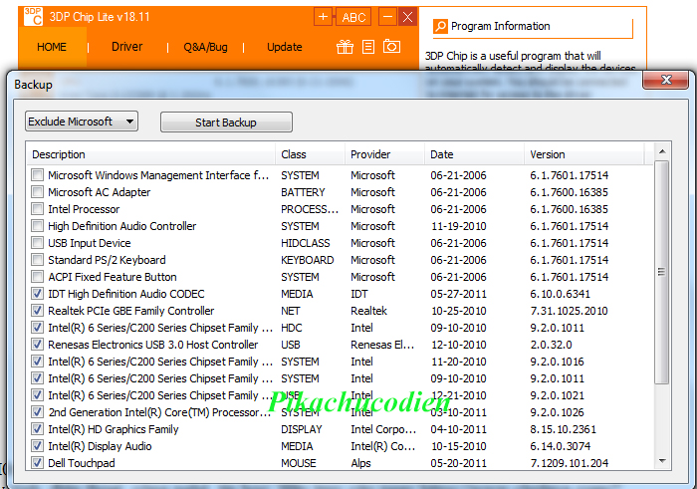
Task: Uncheck IDT High Definition Audio CODEC
Action: click(x=38, y=294)
